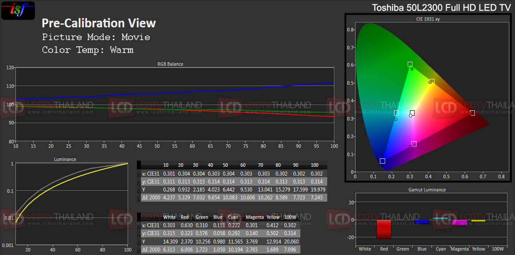
Task: Click the Pre-Calibration View heading
Action: 98,23
